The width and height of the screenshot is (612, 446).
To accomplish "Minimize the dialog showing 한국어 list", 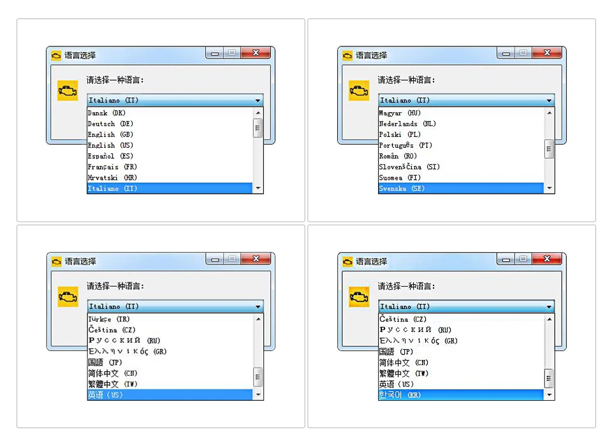I will click(506, 259).
